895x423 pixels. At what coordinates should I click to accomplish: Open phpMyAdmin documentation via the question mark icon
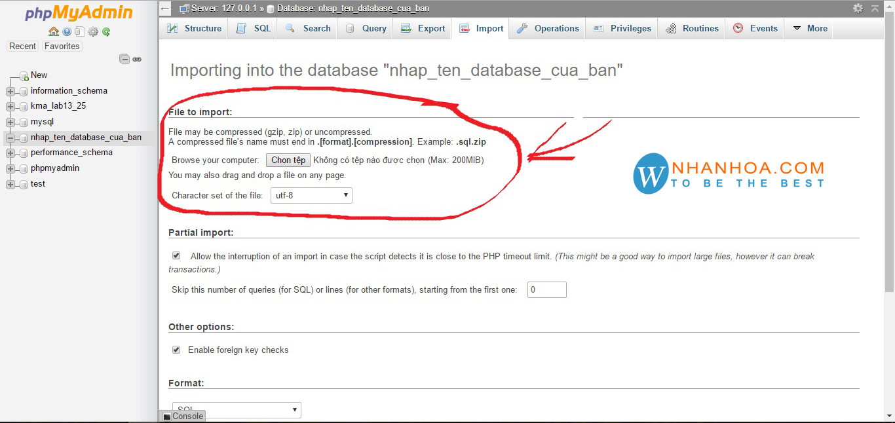point(66,31)
